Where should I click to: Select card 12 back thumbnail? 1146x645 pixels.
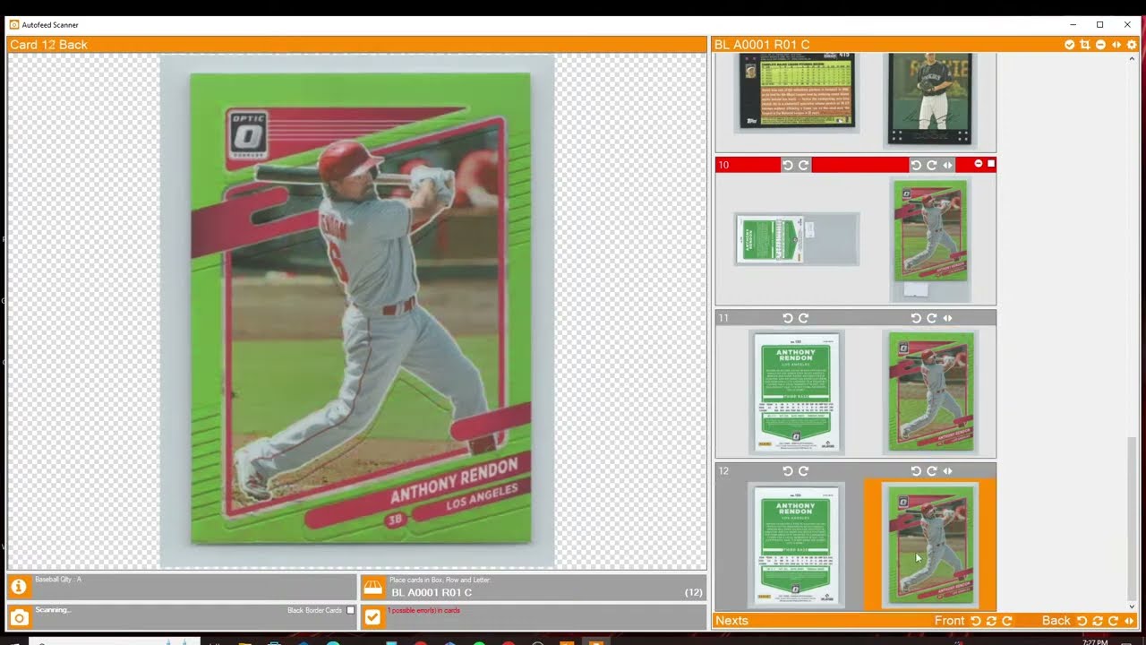click(797, 545)
